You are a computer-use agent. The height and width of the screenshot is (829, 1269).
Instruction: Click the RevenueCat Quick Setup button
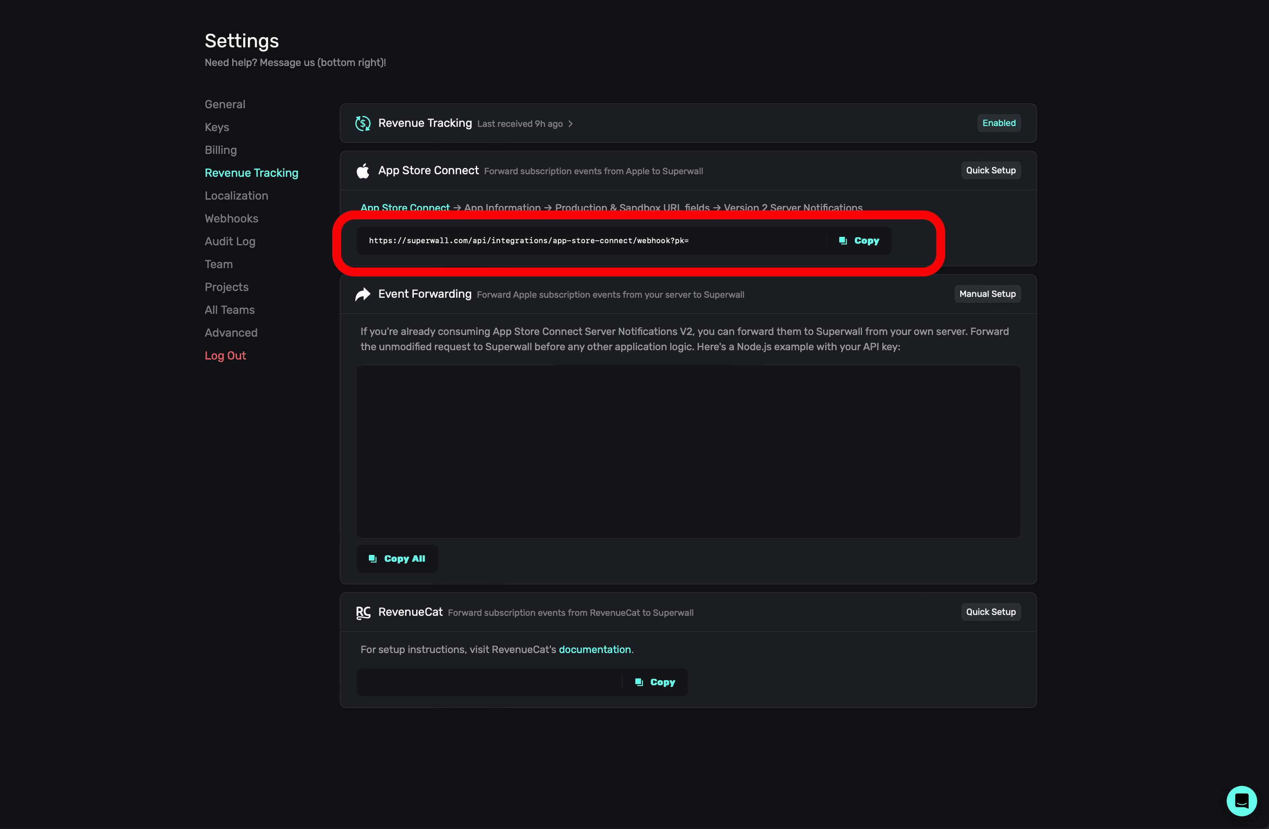click(x=990, y=612)
